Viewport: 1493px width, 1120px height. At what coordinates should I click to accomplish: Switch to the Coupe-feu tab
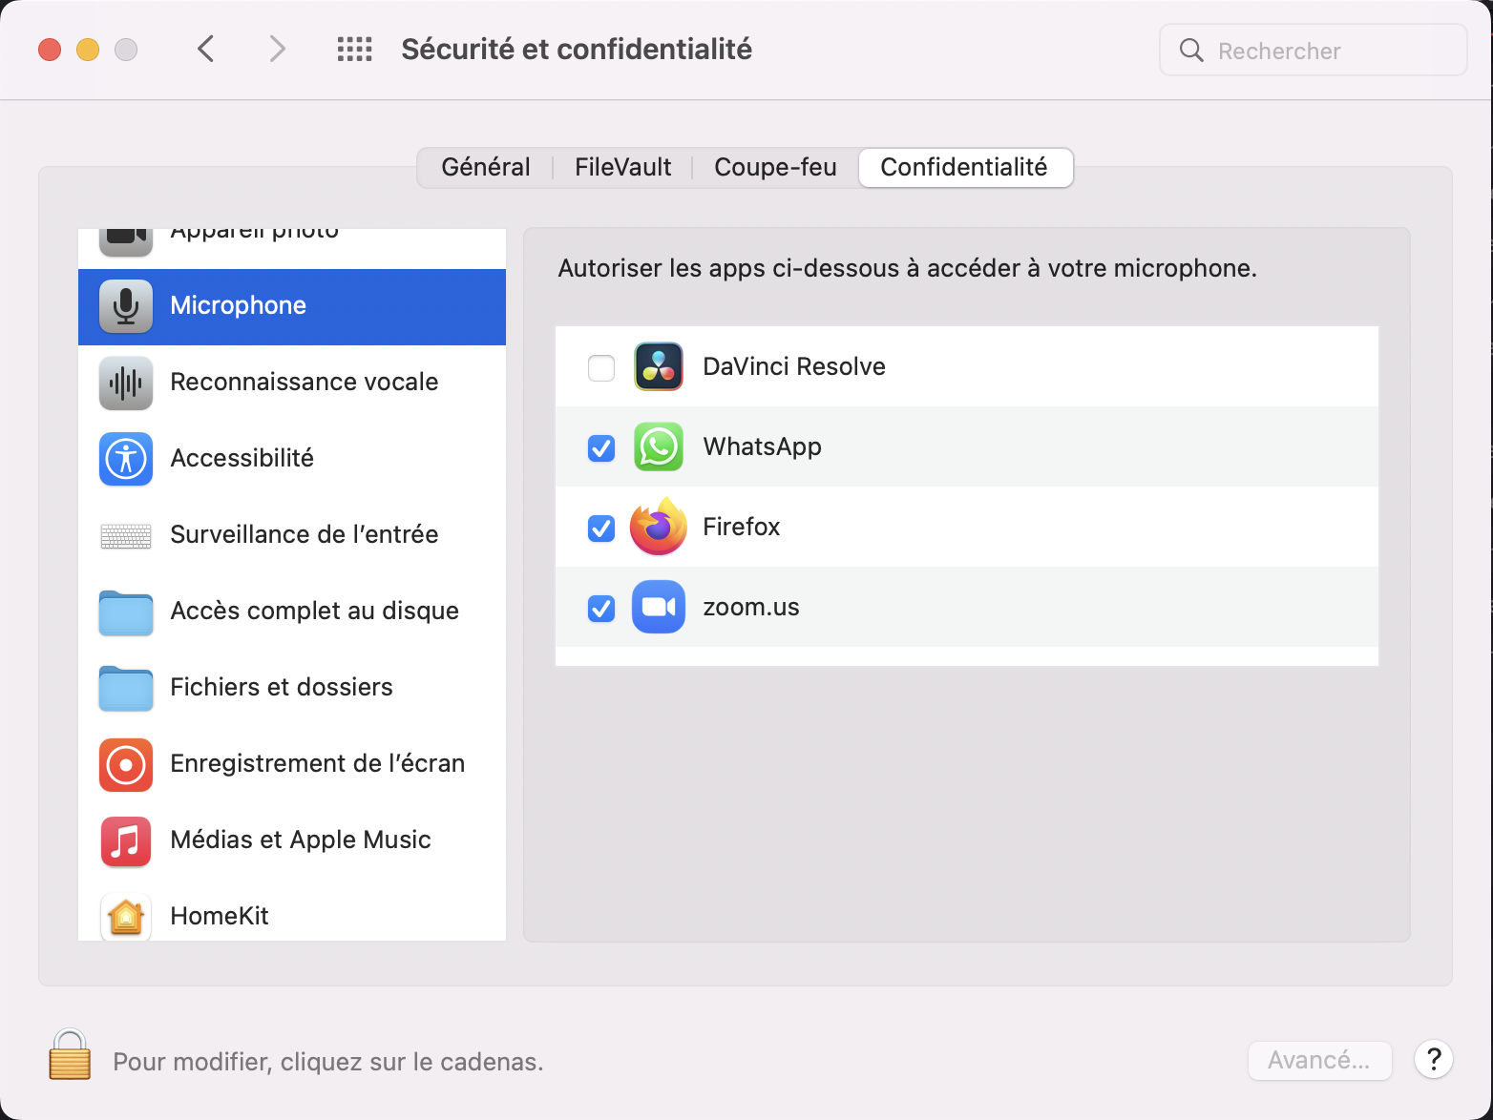point(775,167)
